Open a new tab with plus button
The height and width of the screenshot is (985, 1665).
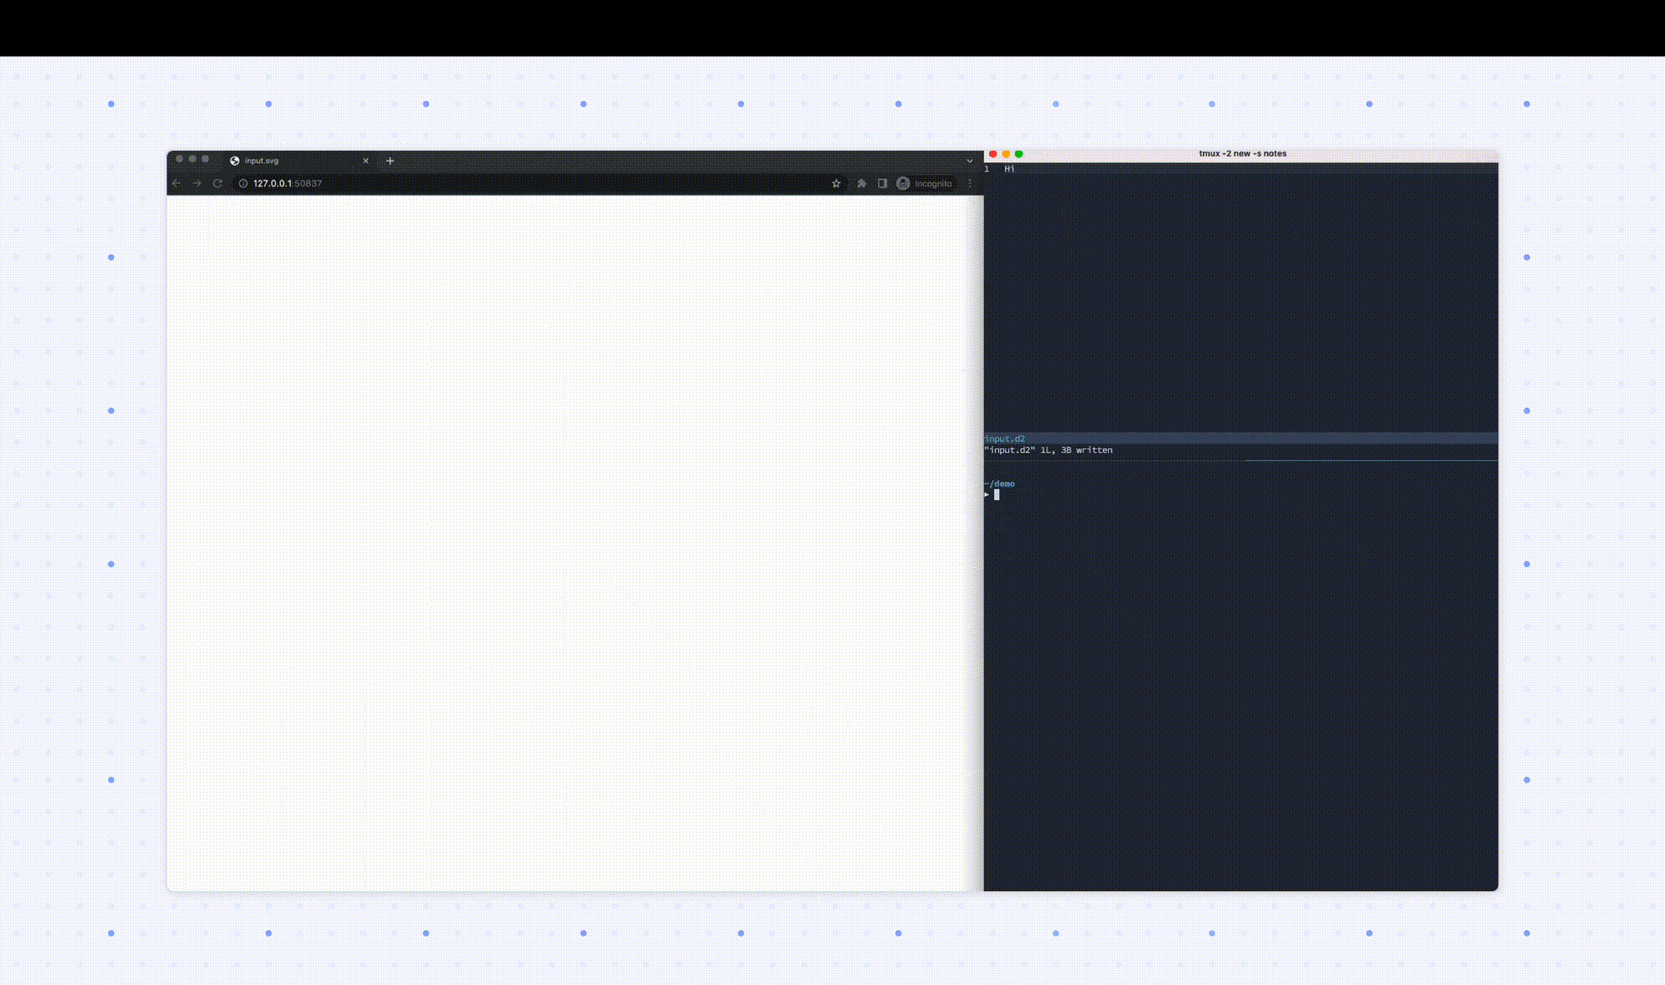[390, 161]
